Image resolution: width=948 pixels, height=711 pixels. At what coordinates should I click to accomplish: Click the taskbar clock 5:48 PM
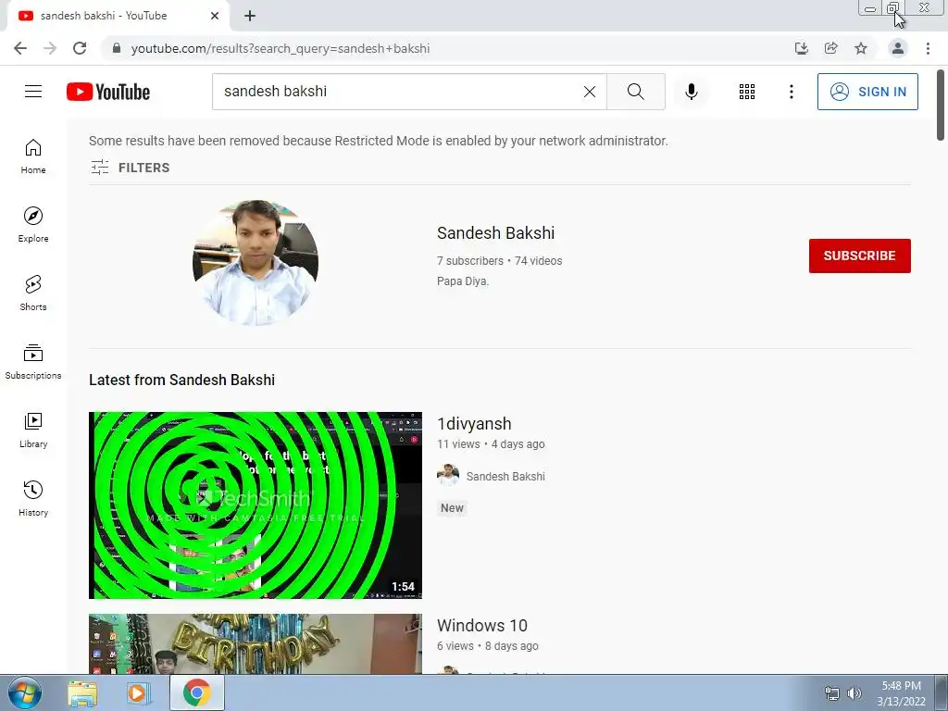pyautogui.click(x=901, y=686)
